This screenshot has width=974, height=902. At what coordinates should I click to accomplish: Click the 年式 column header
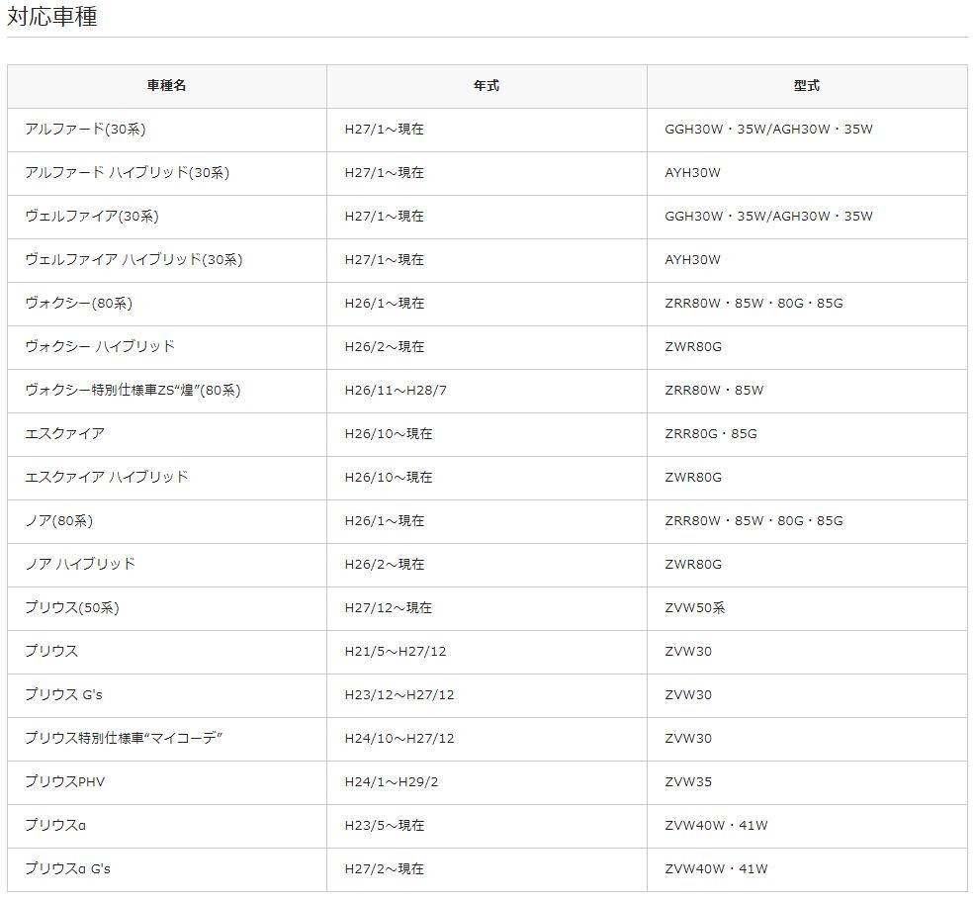tap(487, 86)
